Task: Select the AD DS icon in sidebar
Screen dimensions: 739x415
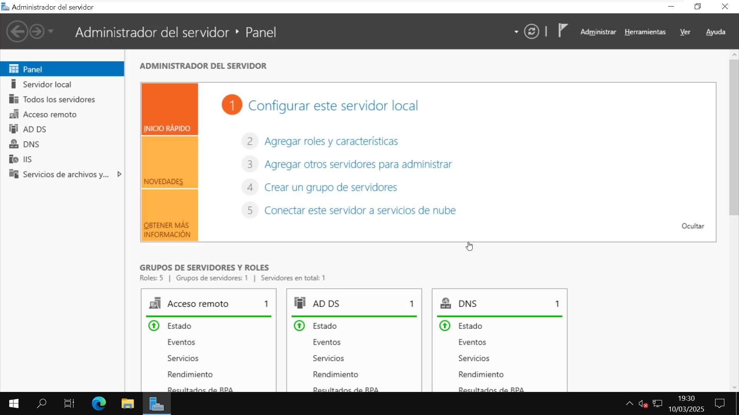Action: click(14, 129)
